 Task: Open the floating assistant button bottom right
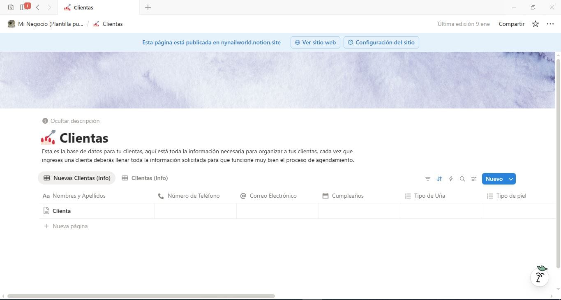(x=540, y=277)
